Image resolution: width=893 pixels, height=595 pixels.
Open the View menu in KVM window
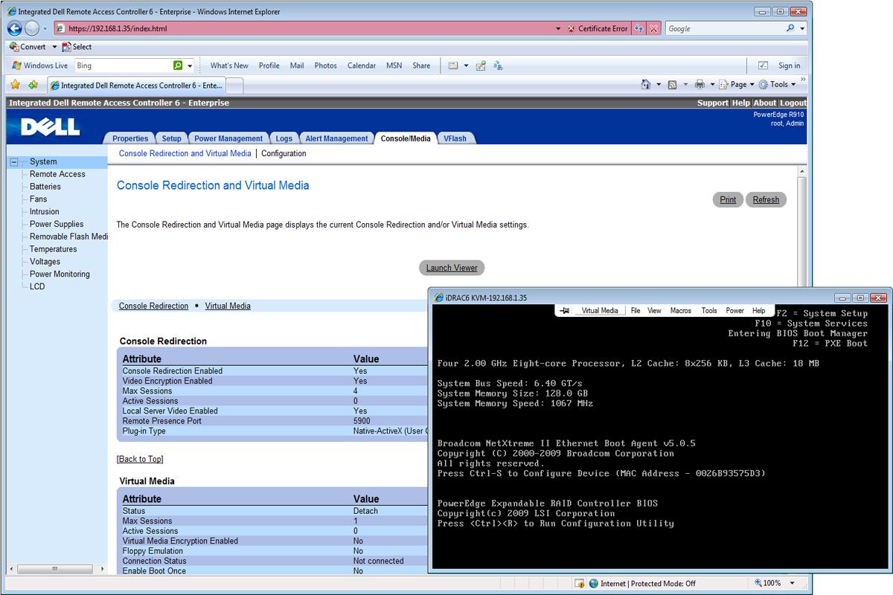coord(654,311)
